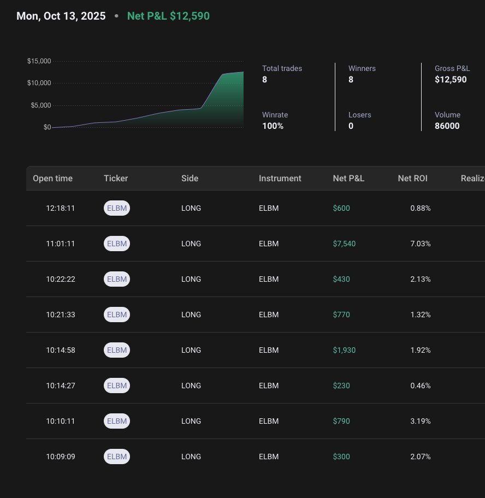485x498 pixels.
Task: Click the 7.03% Net ROI cell
Action: pos(421,244)
